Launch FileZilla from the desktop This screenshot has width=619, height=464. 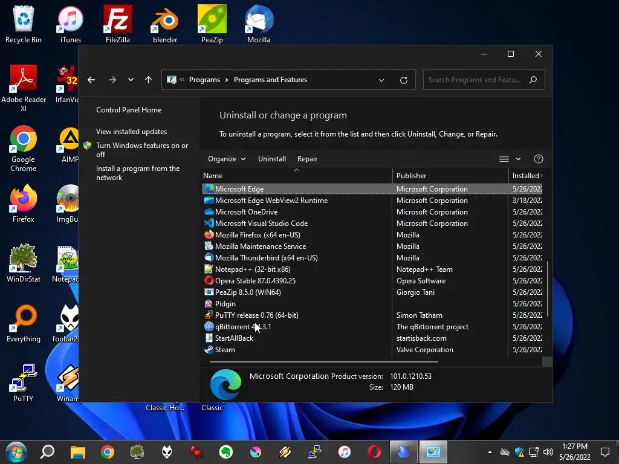[118, 24]
